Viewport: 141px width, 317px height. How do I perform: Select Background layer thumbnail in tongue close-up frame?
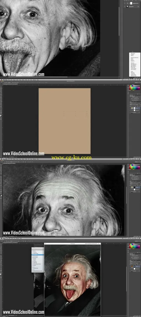pyautogui.click(x=127, y=7)
